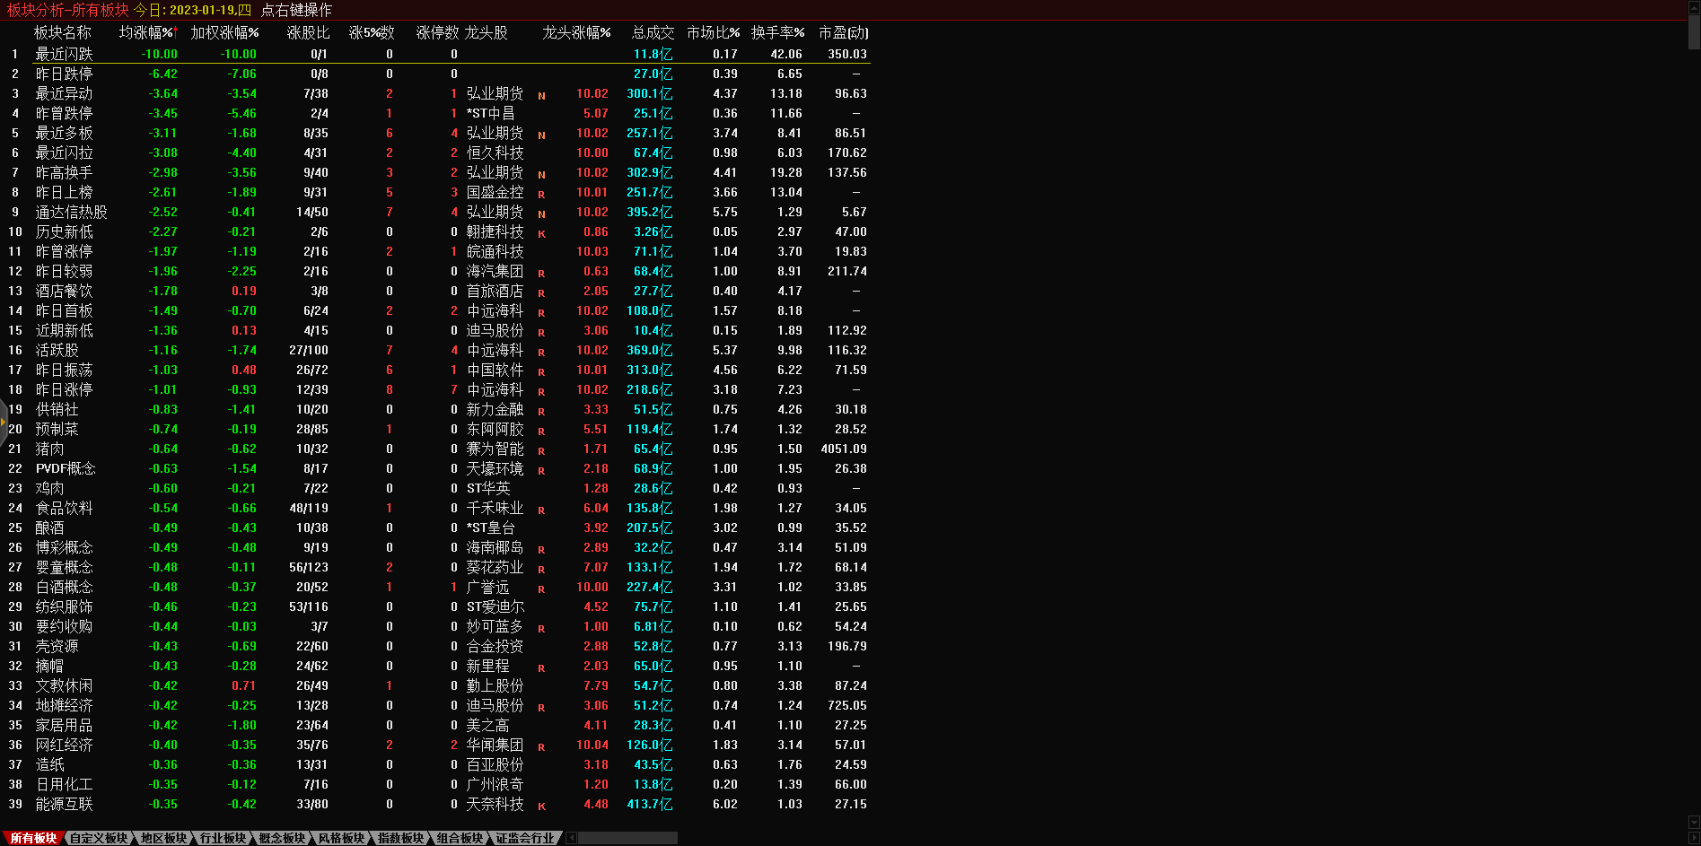
Task: Click the R marker beside 华闻集团
Action: 541,747
